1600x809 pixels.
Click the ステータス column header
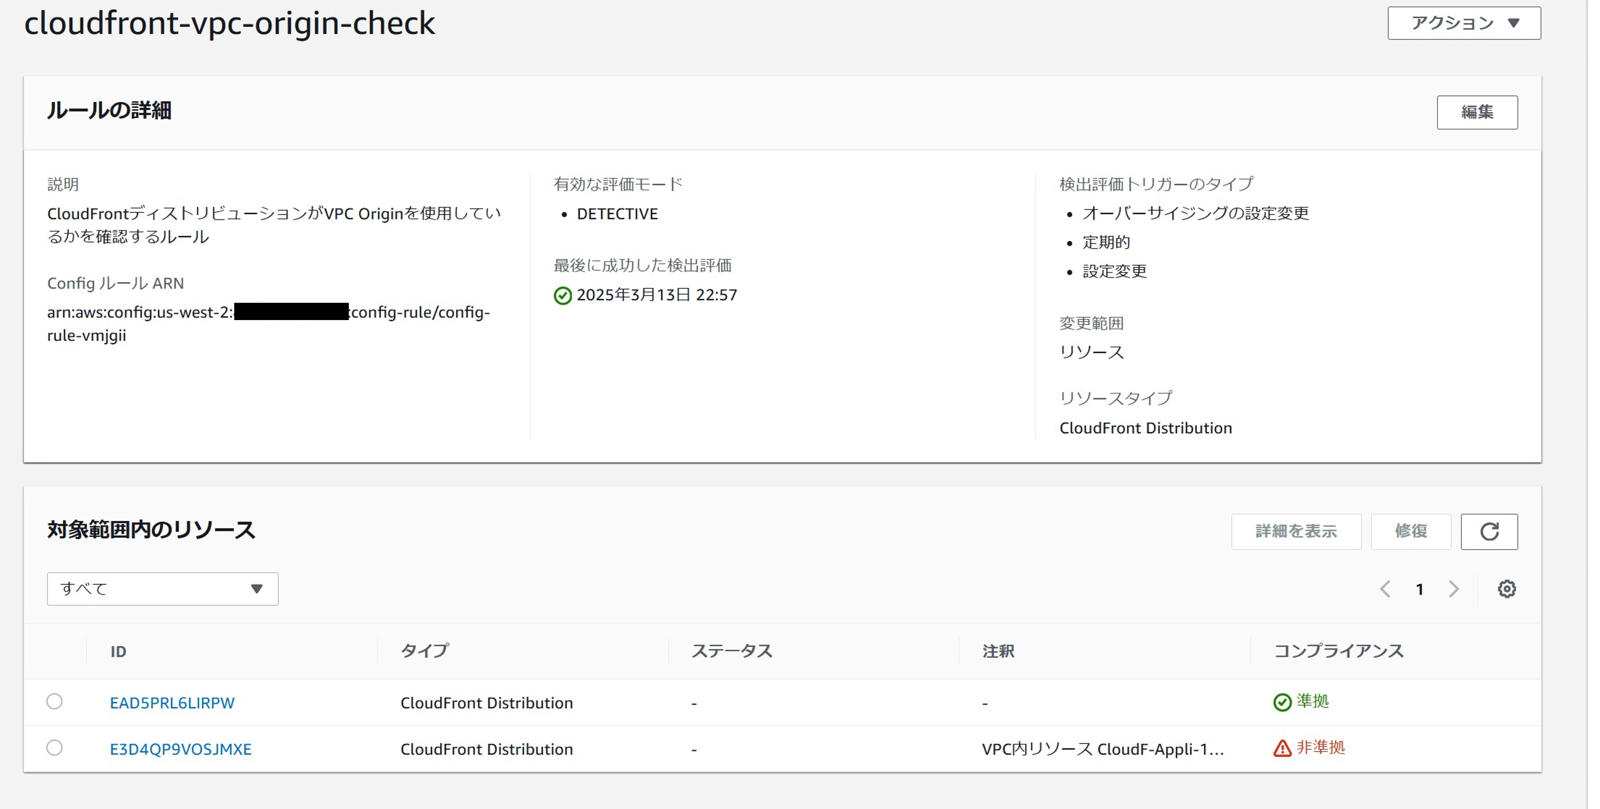pyautogui.click(x=732, y=651)
